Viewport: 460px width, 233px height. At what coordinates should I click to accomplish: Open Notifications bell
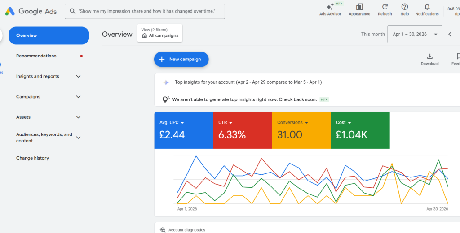(x=427, y=9)
